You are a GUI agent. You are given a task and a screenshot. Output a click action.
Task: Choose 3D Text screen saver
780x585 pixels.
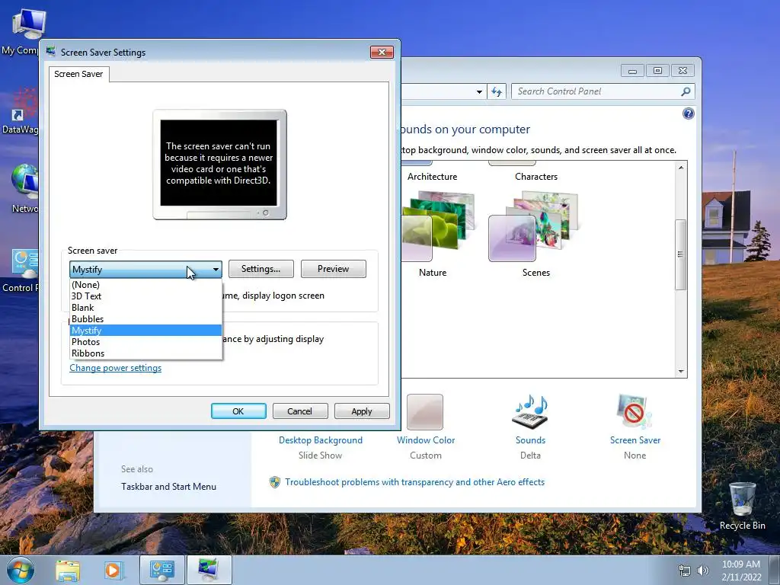pyautogui.click(x=145, y=296)
